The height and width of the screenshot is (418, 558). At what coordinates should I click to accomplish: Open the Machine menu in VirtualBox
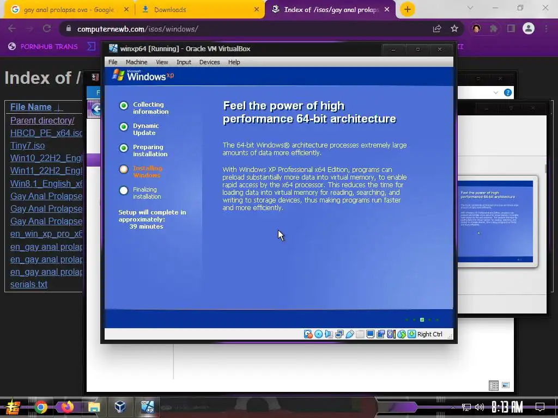136,62
